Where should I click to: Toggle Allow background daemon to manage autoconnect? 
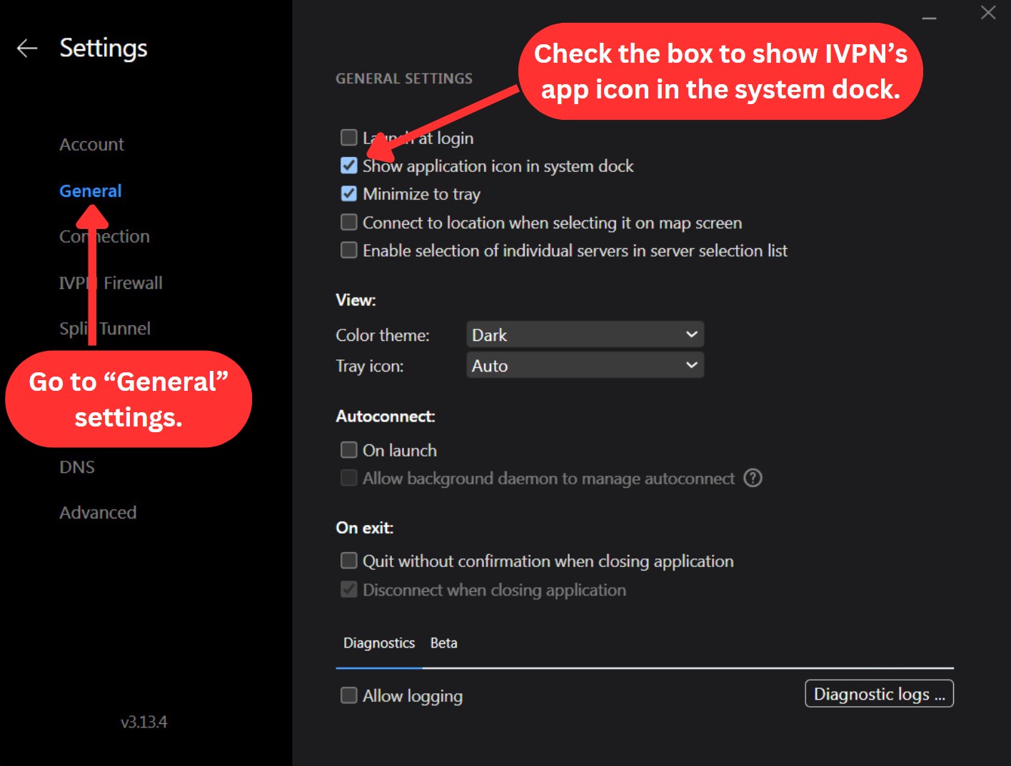point(348,477)
